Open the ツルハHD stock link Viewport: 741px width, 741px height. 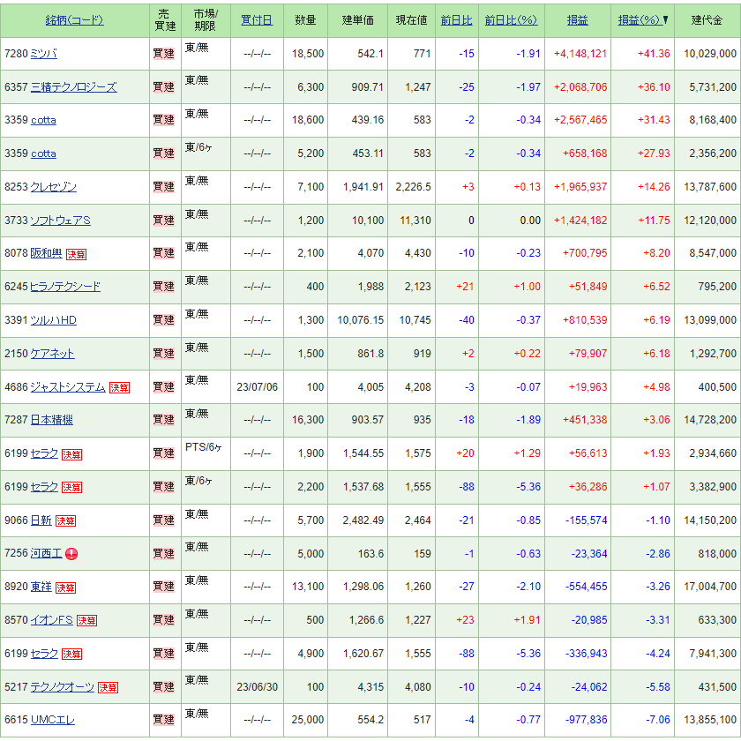[x=54, y=320]
